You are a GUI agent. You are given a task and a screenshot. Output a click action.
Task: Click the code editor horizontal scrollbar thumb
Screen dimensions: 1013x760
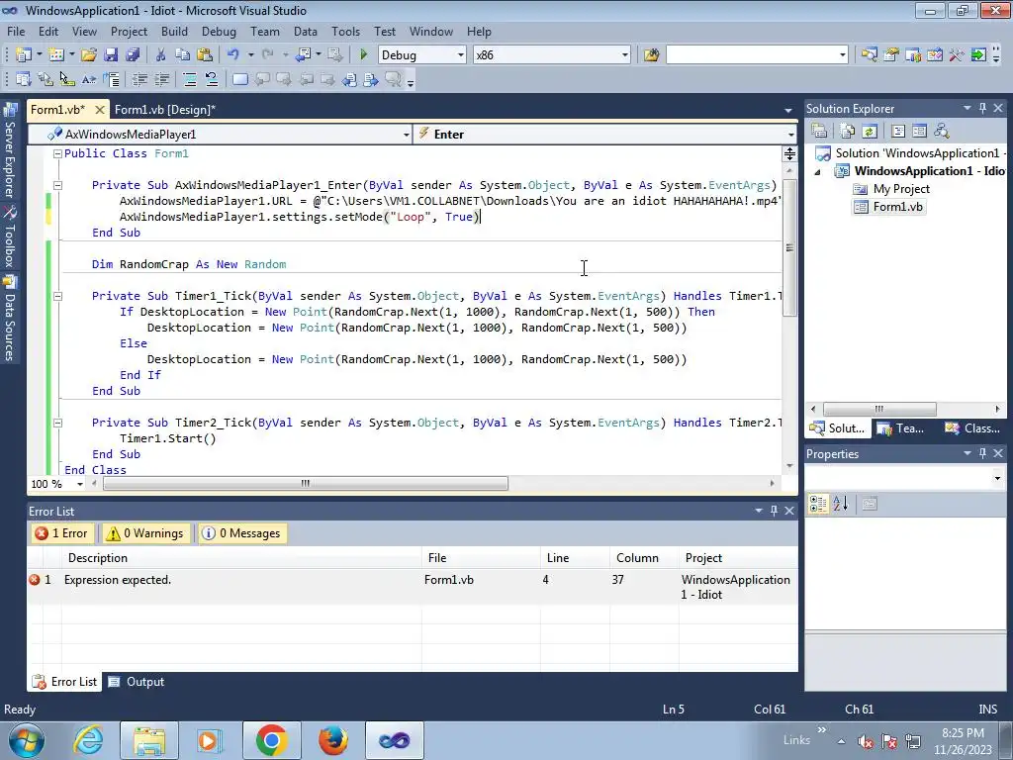[x=305, y=483]
